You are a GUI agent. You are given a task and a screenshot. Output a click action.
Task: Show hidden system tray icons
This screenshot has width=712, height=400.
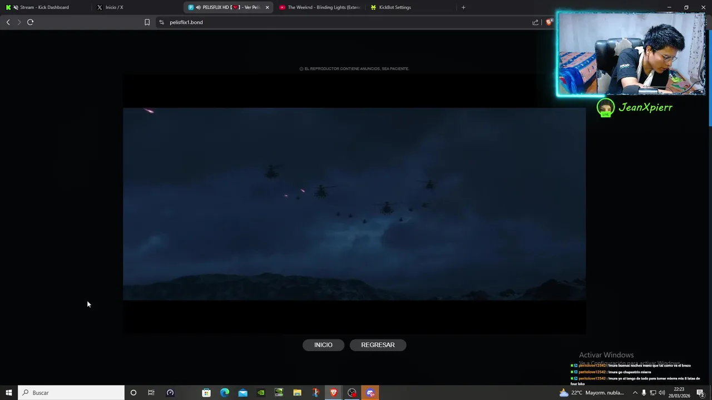click(635, 393)
